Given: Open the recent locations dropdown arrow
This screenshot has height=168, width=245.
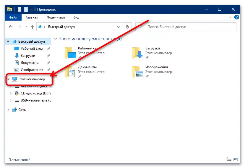Looking at the screenshot, I should click(x=26, y=27).
